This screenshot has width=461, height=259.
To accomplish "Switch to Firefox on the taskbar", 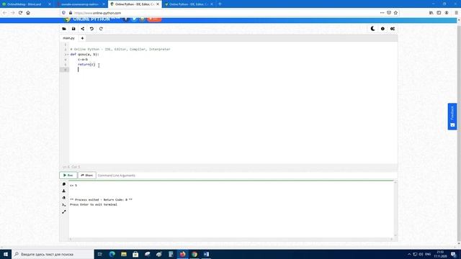I will click(182, 254).
